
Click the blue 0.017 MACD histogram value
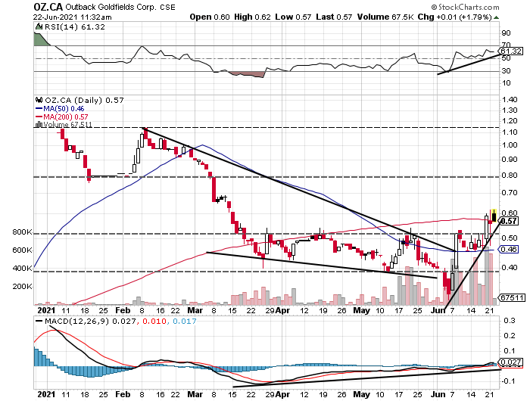[185, 321]
